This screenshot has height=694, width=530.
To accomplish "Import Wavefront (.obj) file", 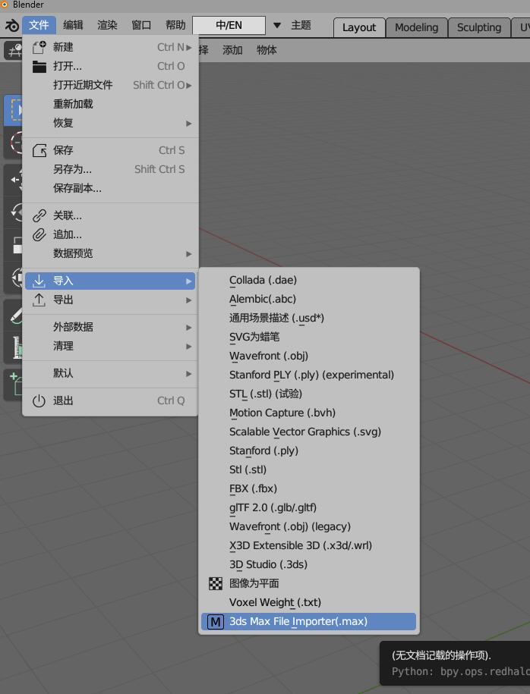I will pos(308,356).
